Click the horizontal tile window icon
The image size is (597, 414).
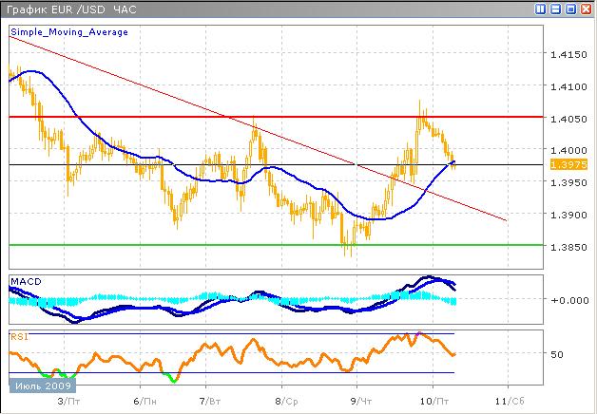tap(555, 9)
